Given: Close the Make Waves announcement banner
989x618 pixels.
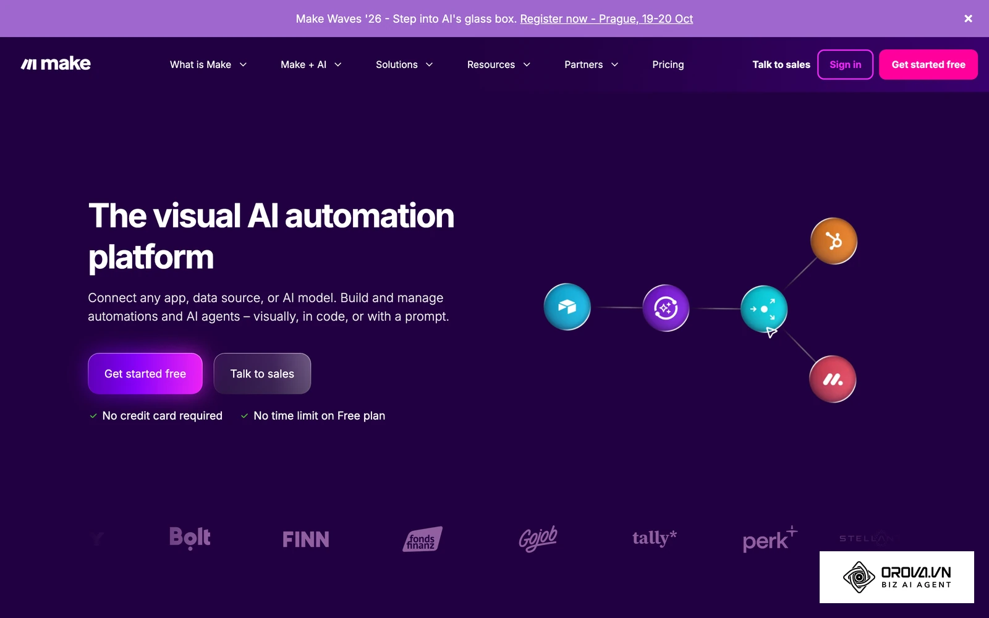Looking at the screenshot, I should coord(968,19).
